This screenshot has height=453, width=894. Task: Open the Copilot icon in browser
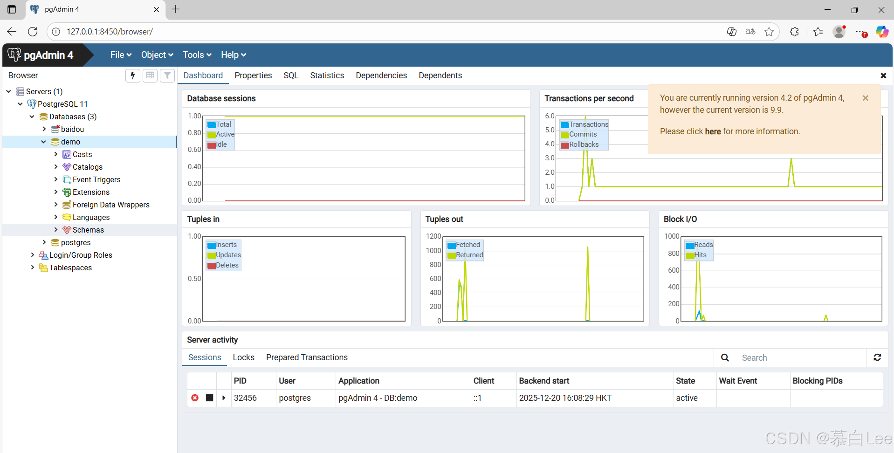click(x=882, y=32)
